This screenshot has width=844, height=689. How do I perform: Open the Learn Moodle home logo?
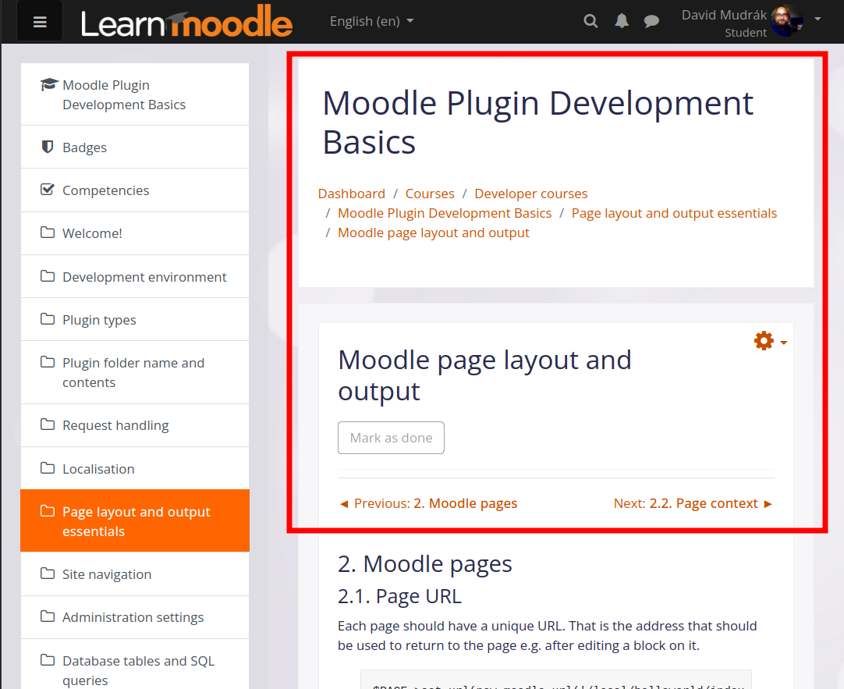(x=186, y=22)
